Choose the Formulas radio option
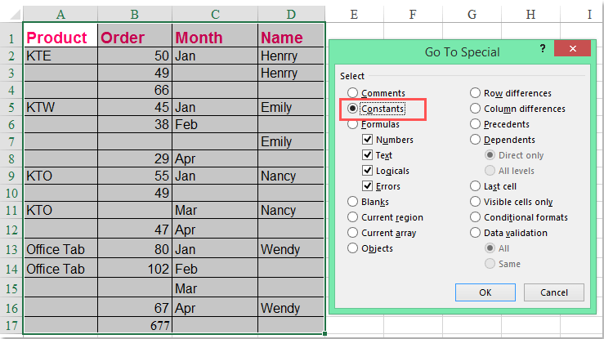The width and height of the screenshot is (604, 339). 353,124
